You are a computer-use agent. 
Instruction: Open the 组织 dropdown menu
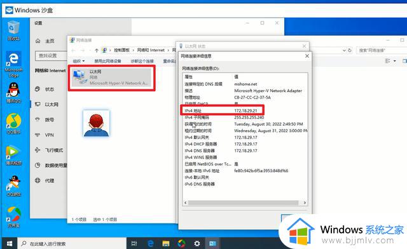pyautogui.click(x=79, y=61)
